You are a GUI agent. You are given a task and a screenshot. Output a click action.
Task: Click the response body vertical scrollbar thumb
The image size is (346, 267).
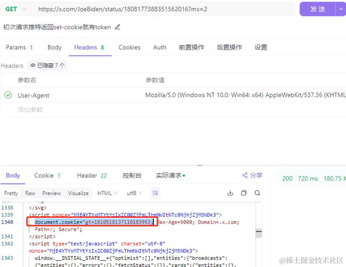click(259, 233)
